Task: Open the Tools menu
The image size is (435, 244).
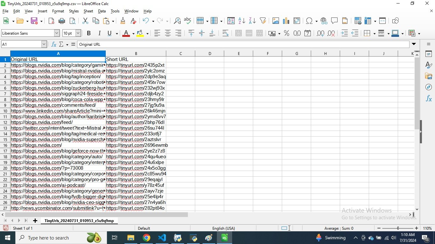Action: click(115, 11)
